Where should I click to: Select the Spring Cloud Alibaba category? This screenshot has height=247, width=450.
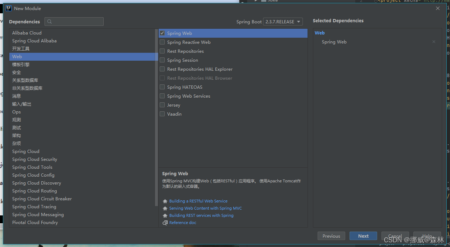coord(82,41)
